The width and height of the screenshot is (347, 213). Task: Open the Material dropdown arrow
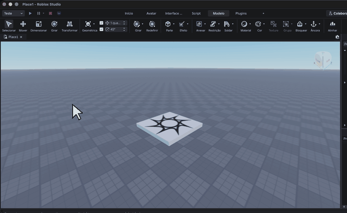click(250, 24)
